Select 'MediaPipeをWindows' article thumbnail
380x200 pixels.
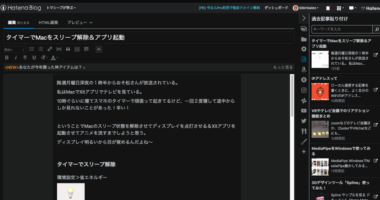320,167
